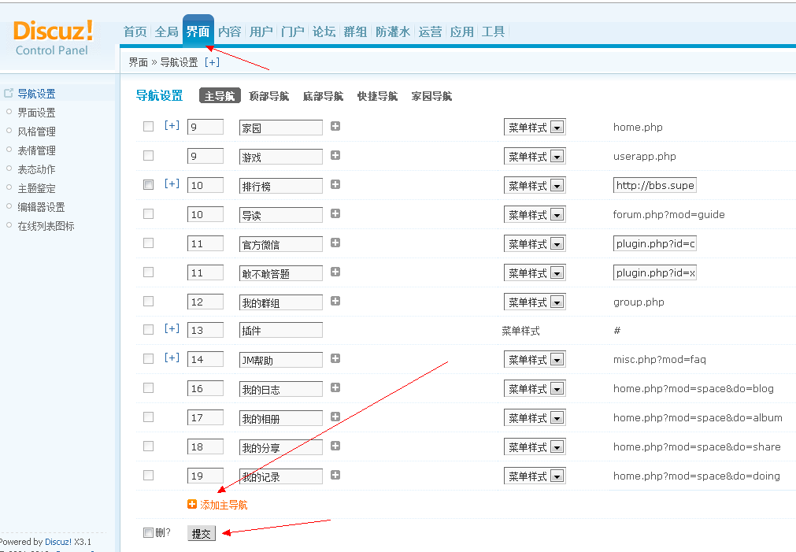The image size is (796, 552).
Task: Tick the checkbox for the 我的日志 row
Action: pos(148,388)
